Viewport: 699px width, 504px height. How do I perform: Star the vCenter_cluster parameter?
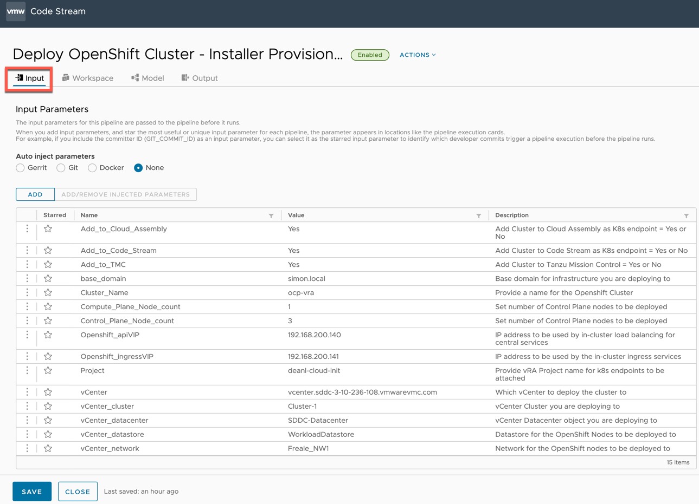click(48, 407)
